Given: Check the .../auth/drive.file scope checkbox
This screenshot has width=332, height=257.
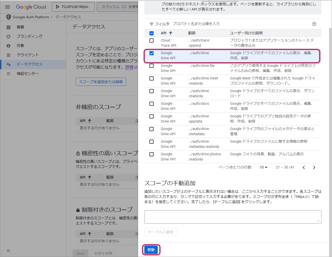Looking at the screenshot, I should (x=152, y=66).
